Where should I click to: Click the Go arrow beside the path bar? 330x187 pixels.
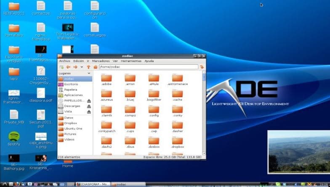pos(202,67)
